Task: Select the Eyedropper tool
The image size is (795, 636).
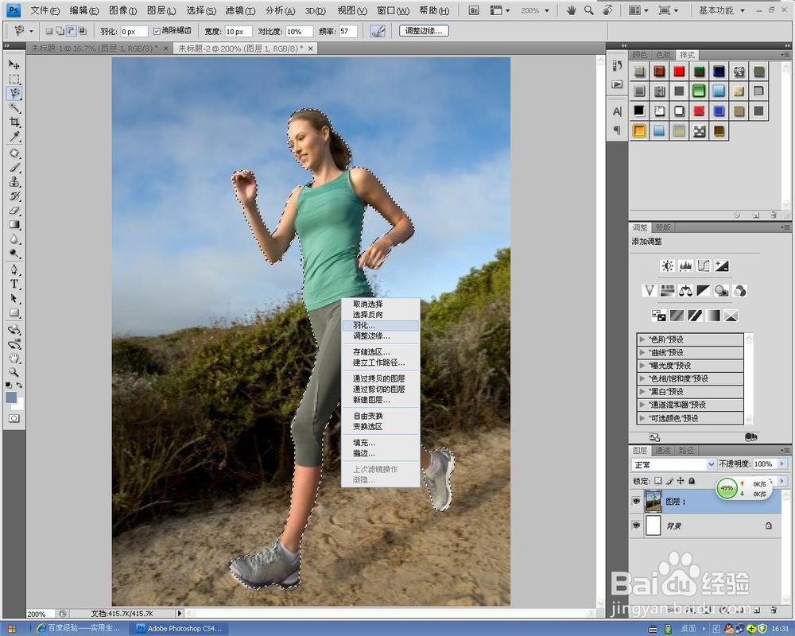Action: click(x=14, y=137)
